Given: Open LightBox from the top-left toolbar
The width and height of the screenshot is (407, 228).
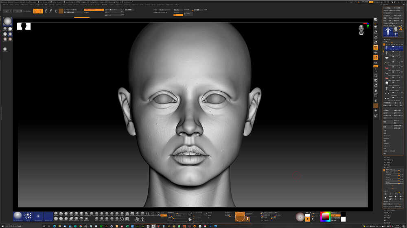Looking at the screenshot, I should [18, 11].
